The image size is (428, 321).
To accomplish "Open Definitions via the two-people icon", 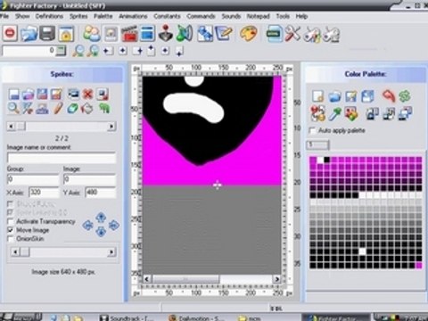I will tap(92, 33).
